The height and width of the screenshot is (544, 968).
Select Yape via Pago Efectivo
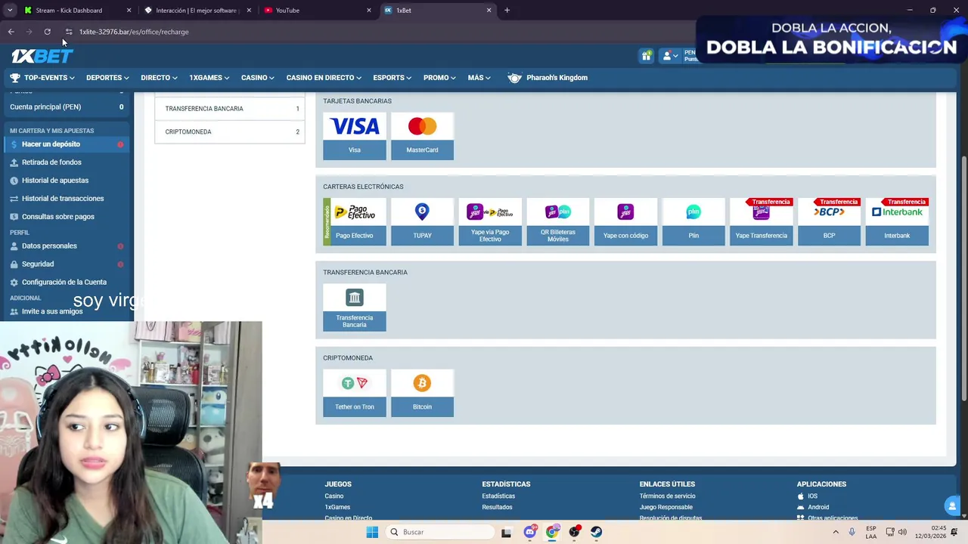click(490, 221)
